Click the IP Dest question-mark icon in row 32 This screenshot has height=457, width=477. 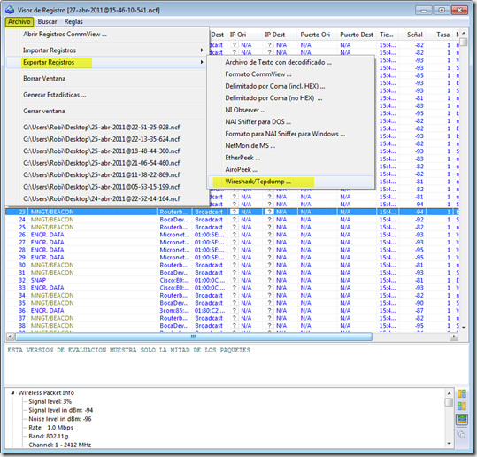pyautogui.click(x=270, y=280)
